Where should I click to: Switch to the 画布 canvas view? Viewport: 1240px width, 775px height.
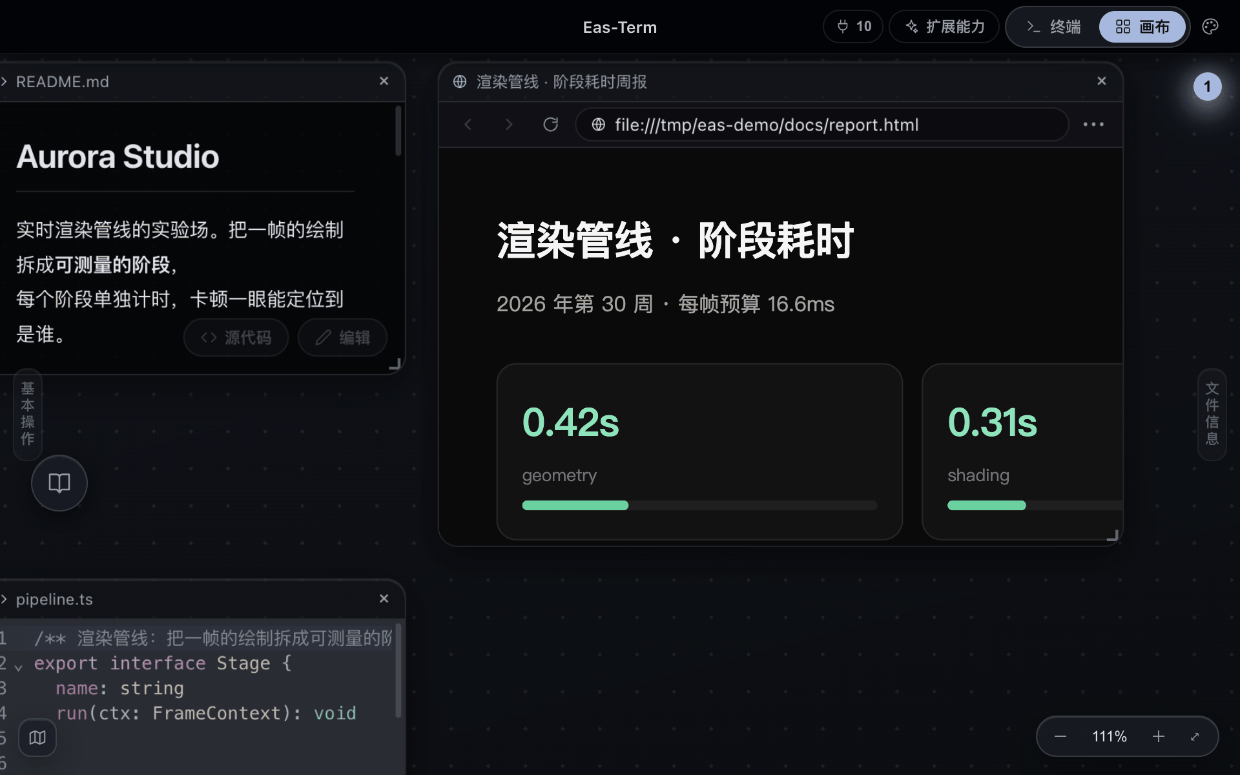pos(1142,26)
